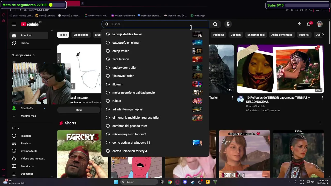The width and height of the screenshot is (331, 186).
Task: Choose suggestion creep trailer
Action: [155, 51]
